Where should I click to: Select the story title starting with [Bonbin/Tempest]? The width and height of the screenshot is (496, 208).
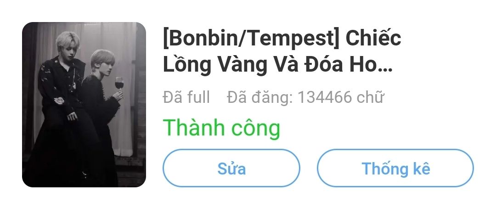pos(282,52)
